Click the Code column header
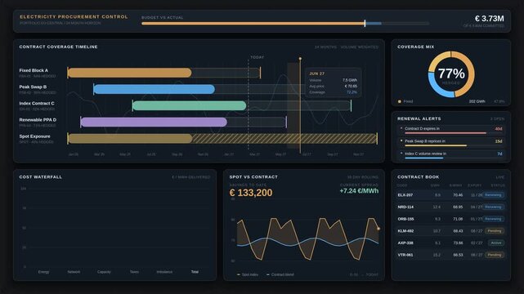This screenshot has height=294, width=524. 402,185
